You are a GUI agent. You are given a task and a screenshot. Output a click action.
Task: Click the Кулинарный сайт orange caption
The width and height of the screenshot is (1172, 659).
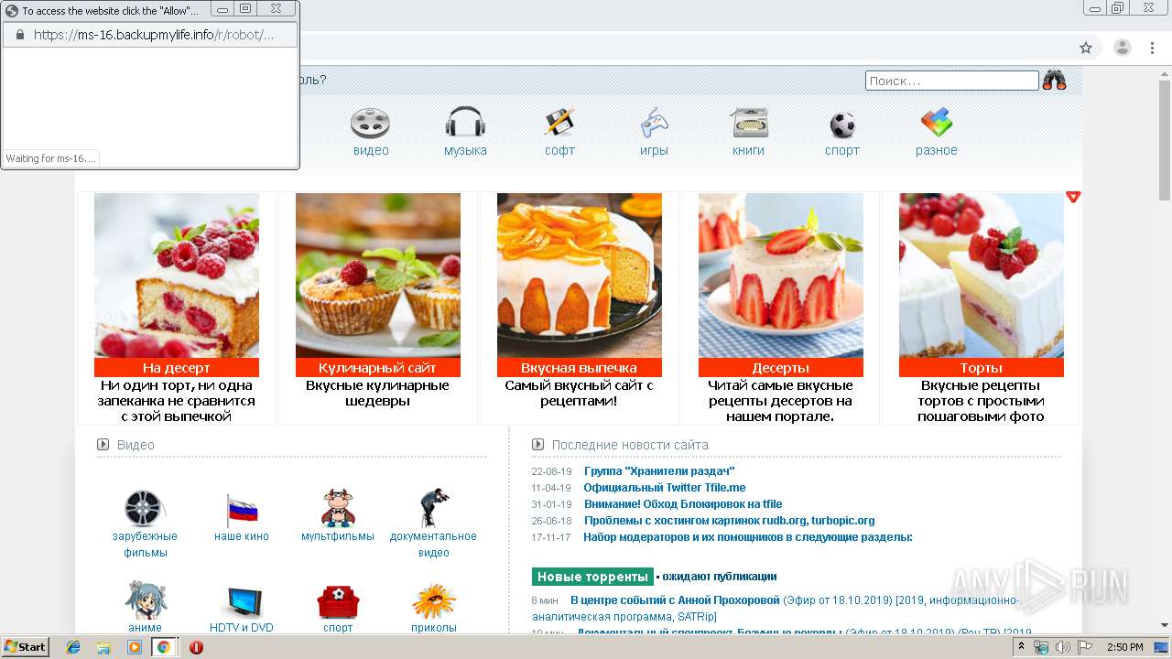click(378, 368)
